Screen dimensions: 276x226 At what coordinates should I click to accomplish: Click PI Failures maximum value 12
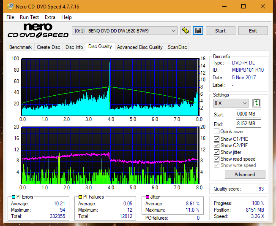coord(130,210)
